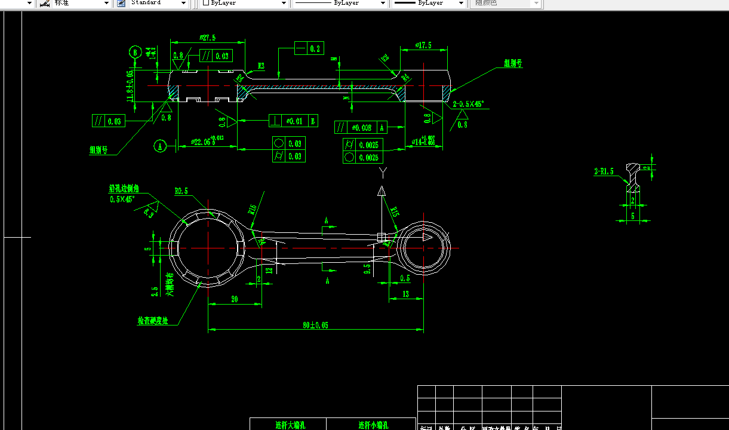Select the 0.5 dimension above the 13
The image size is (729, 430).
[405, 278]
